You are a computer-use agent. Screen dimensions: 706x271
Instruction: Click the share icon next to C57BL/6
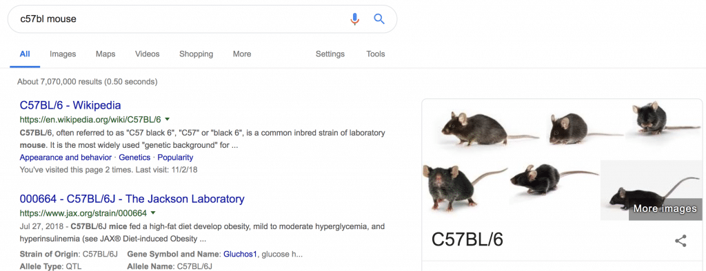[x=680, y=241]
